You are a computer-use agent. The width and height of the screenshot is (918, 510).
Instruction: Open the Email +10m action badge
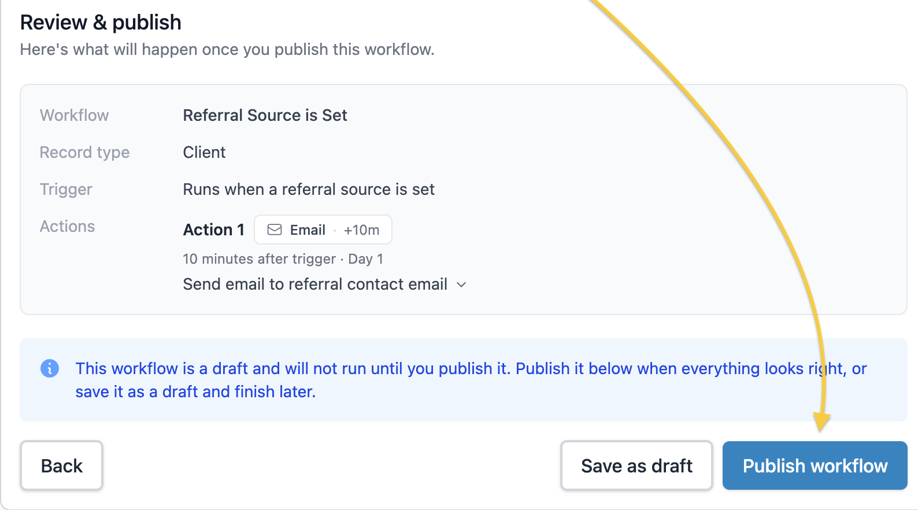(323, 230)
